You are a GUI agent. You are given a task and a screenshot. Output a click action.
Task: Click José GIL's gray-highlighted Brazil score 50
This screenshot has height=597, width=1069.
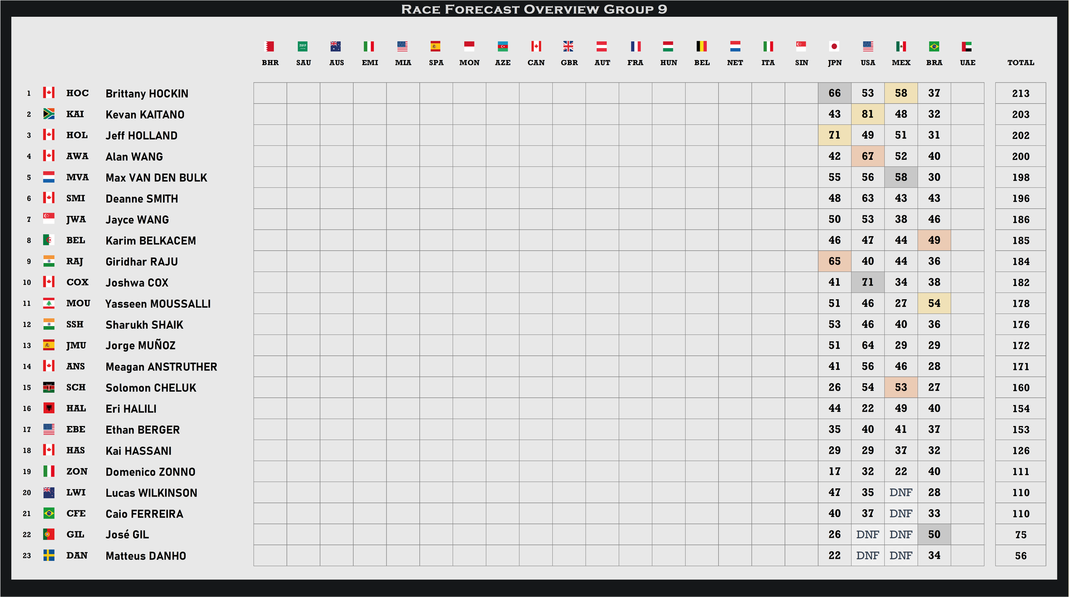[x=934, y=534]
